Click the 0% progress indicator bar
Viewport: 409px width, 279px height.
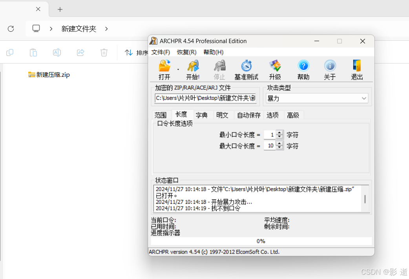pos(261,241)
